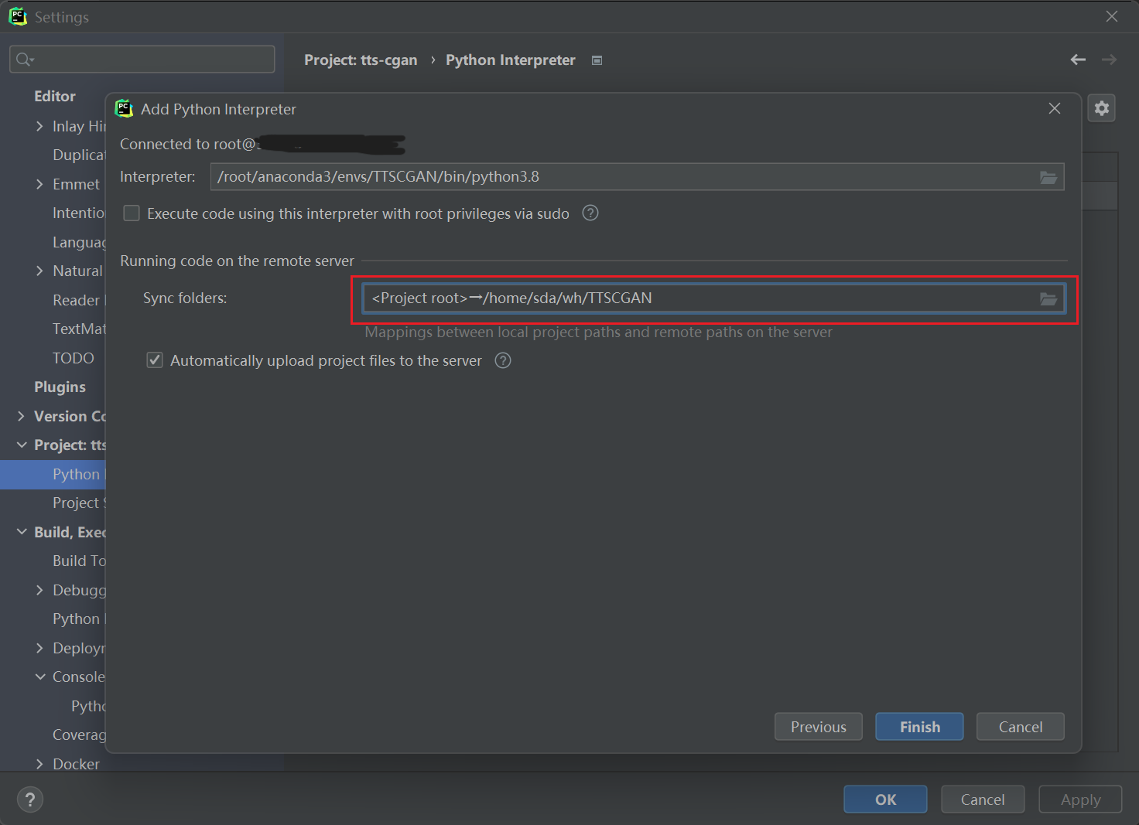Select Editor category in settings tree
The height and width of the screenshot is (825, 1139).
(55, 96)
